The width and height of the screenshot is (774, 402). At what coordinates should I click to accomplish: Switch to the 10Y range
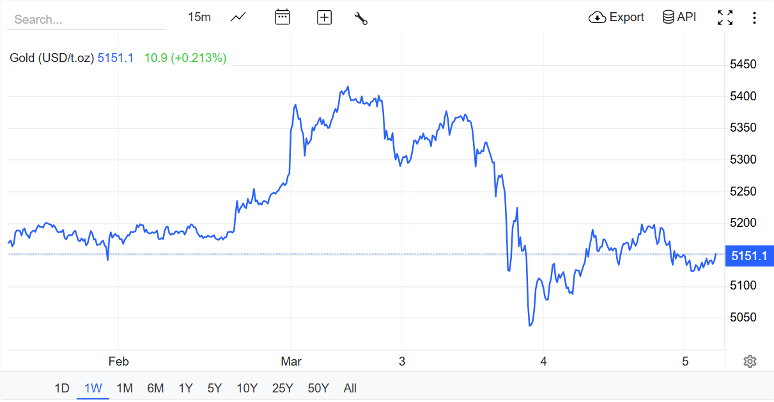[247, 388]
